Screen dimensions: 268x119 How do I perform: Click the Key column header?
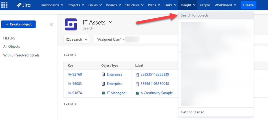tap(70, 66)
